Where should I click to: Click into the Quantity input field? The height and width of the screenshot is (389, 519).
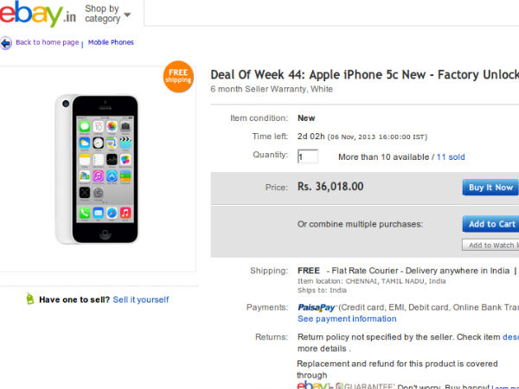pos(308,156)
